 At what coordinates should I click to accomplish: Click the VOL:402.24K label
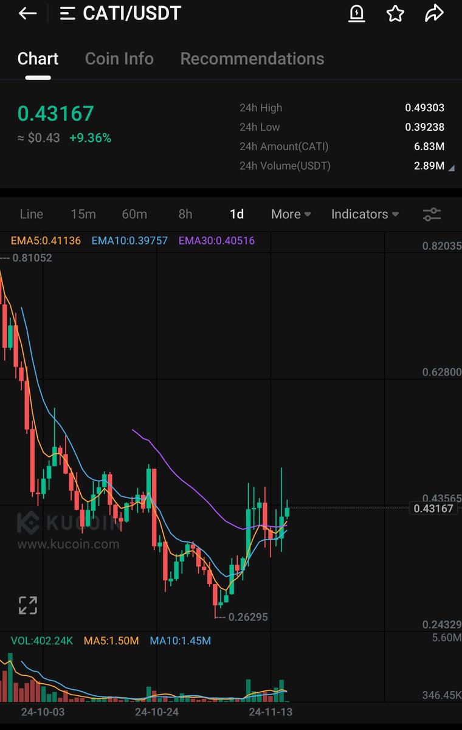(42, 641)
